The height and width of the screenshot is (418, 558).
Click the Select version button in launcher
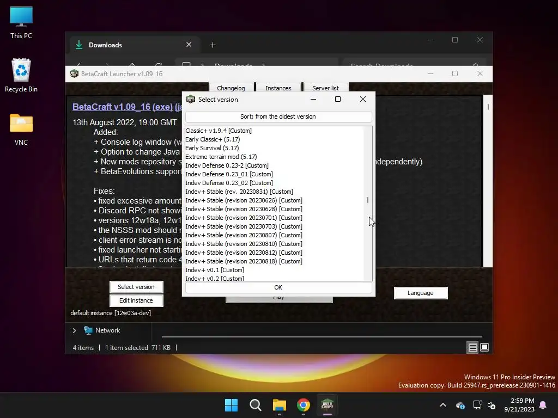pyautogui.click(x=136, y=287)
